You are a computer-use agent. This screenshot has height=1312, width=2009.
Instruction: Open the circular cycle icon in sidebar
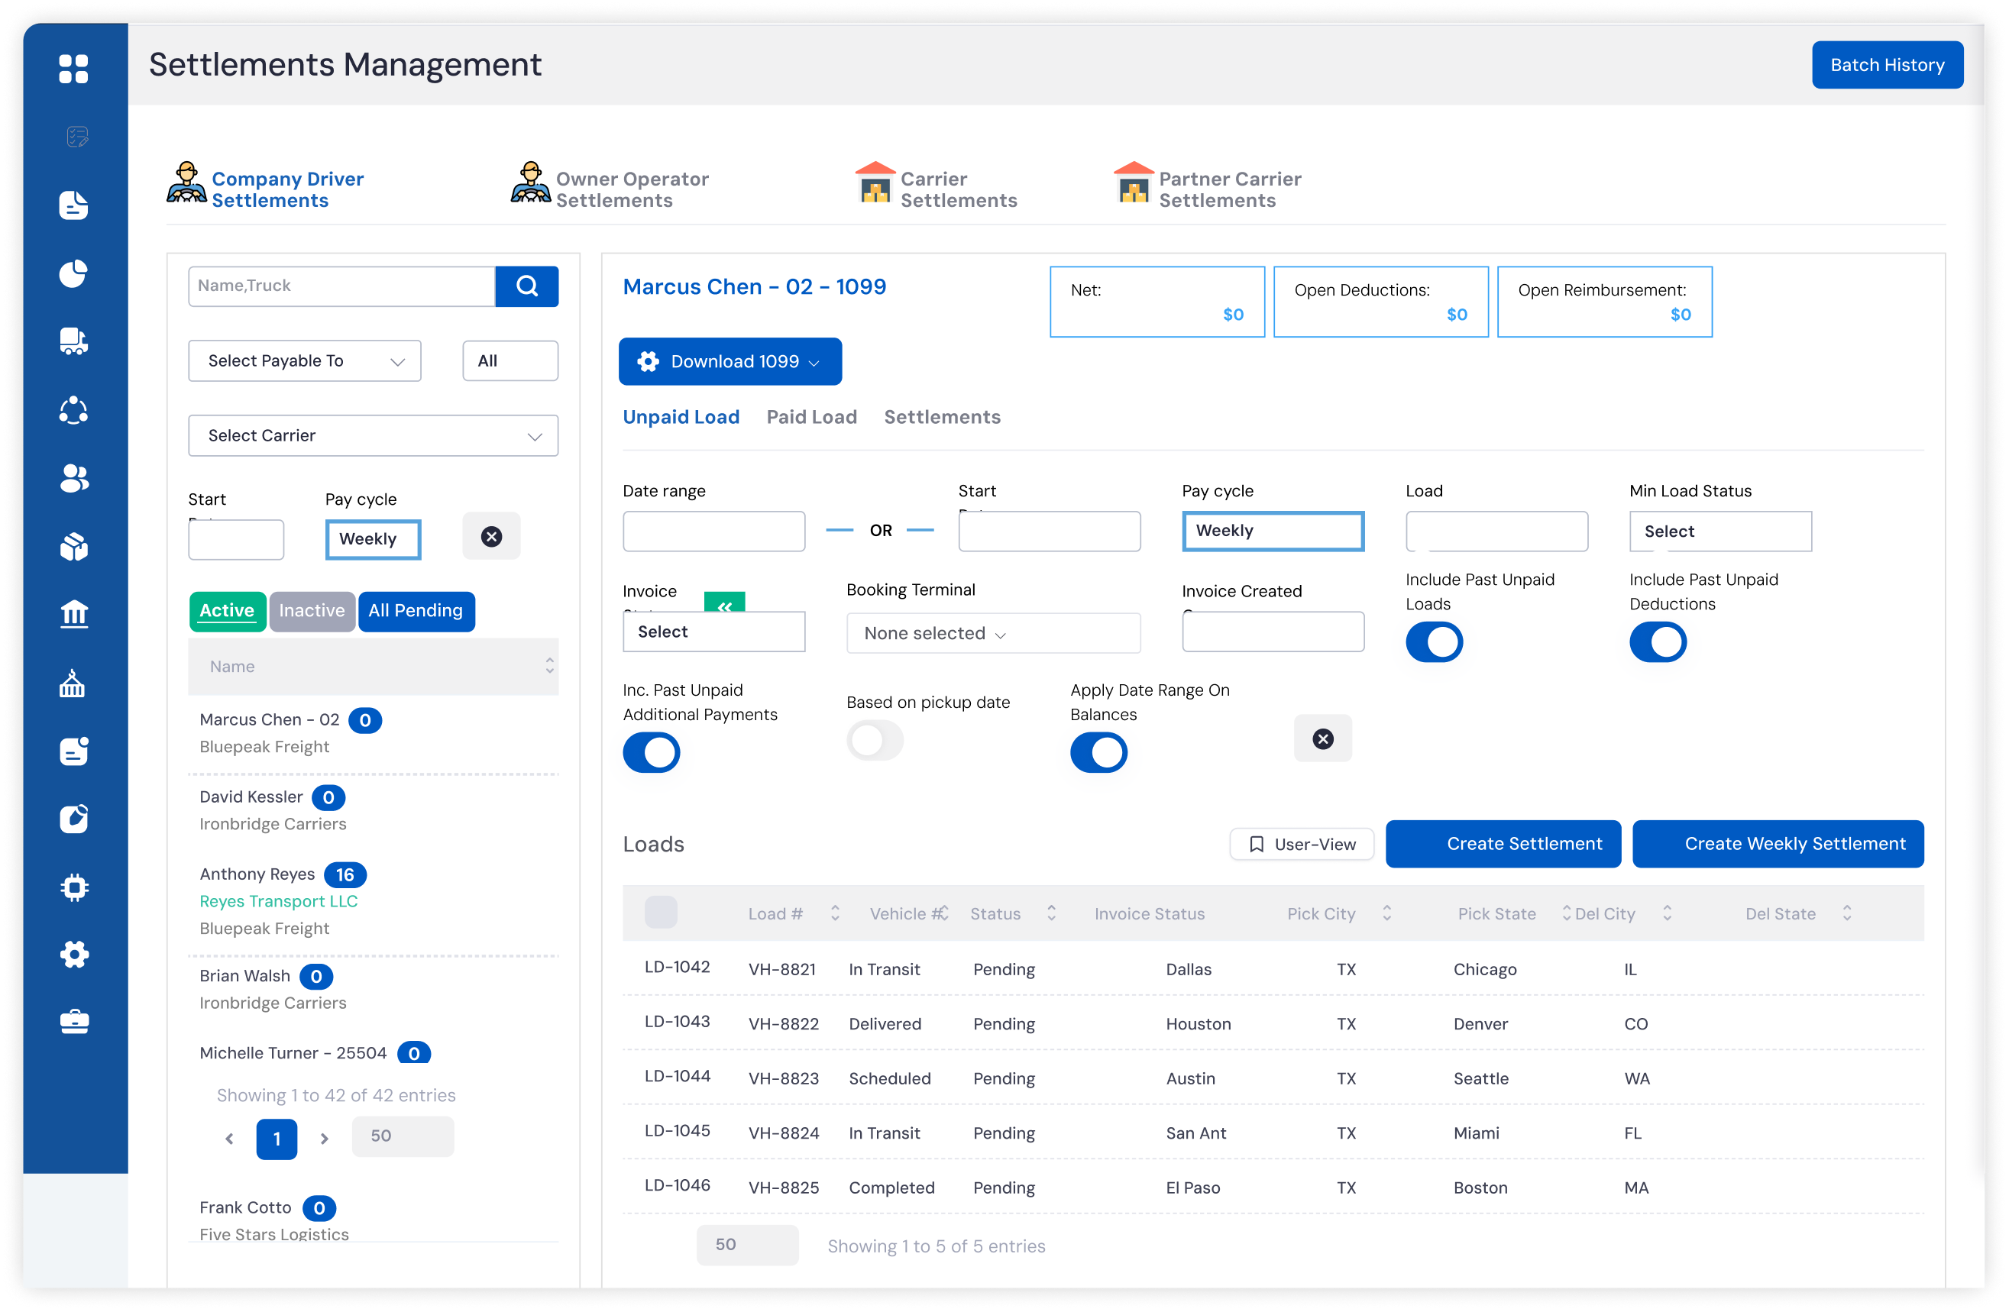73,410
